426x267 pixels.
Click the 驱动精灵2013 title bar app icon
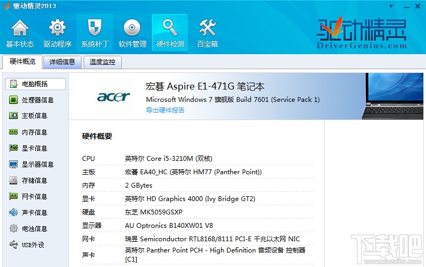[x=6, y=6]
